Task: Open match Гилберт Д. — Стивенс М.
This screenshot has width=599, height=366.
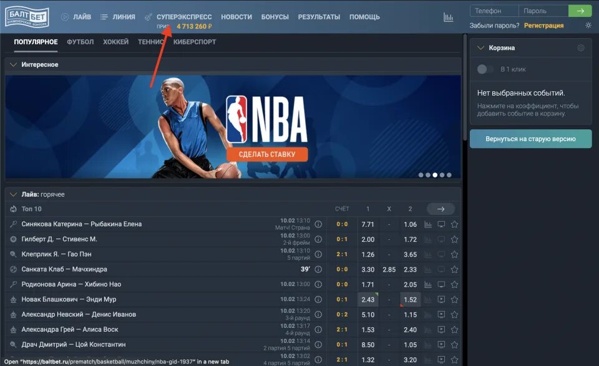Action: (x=59, y=239)
